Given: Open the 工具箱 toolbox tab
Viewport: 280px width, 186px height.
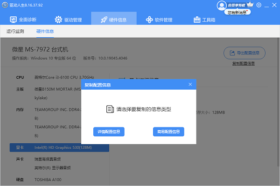Looking at the screenshot, I should pos(204,20).
